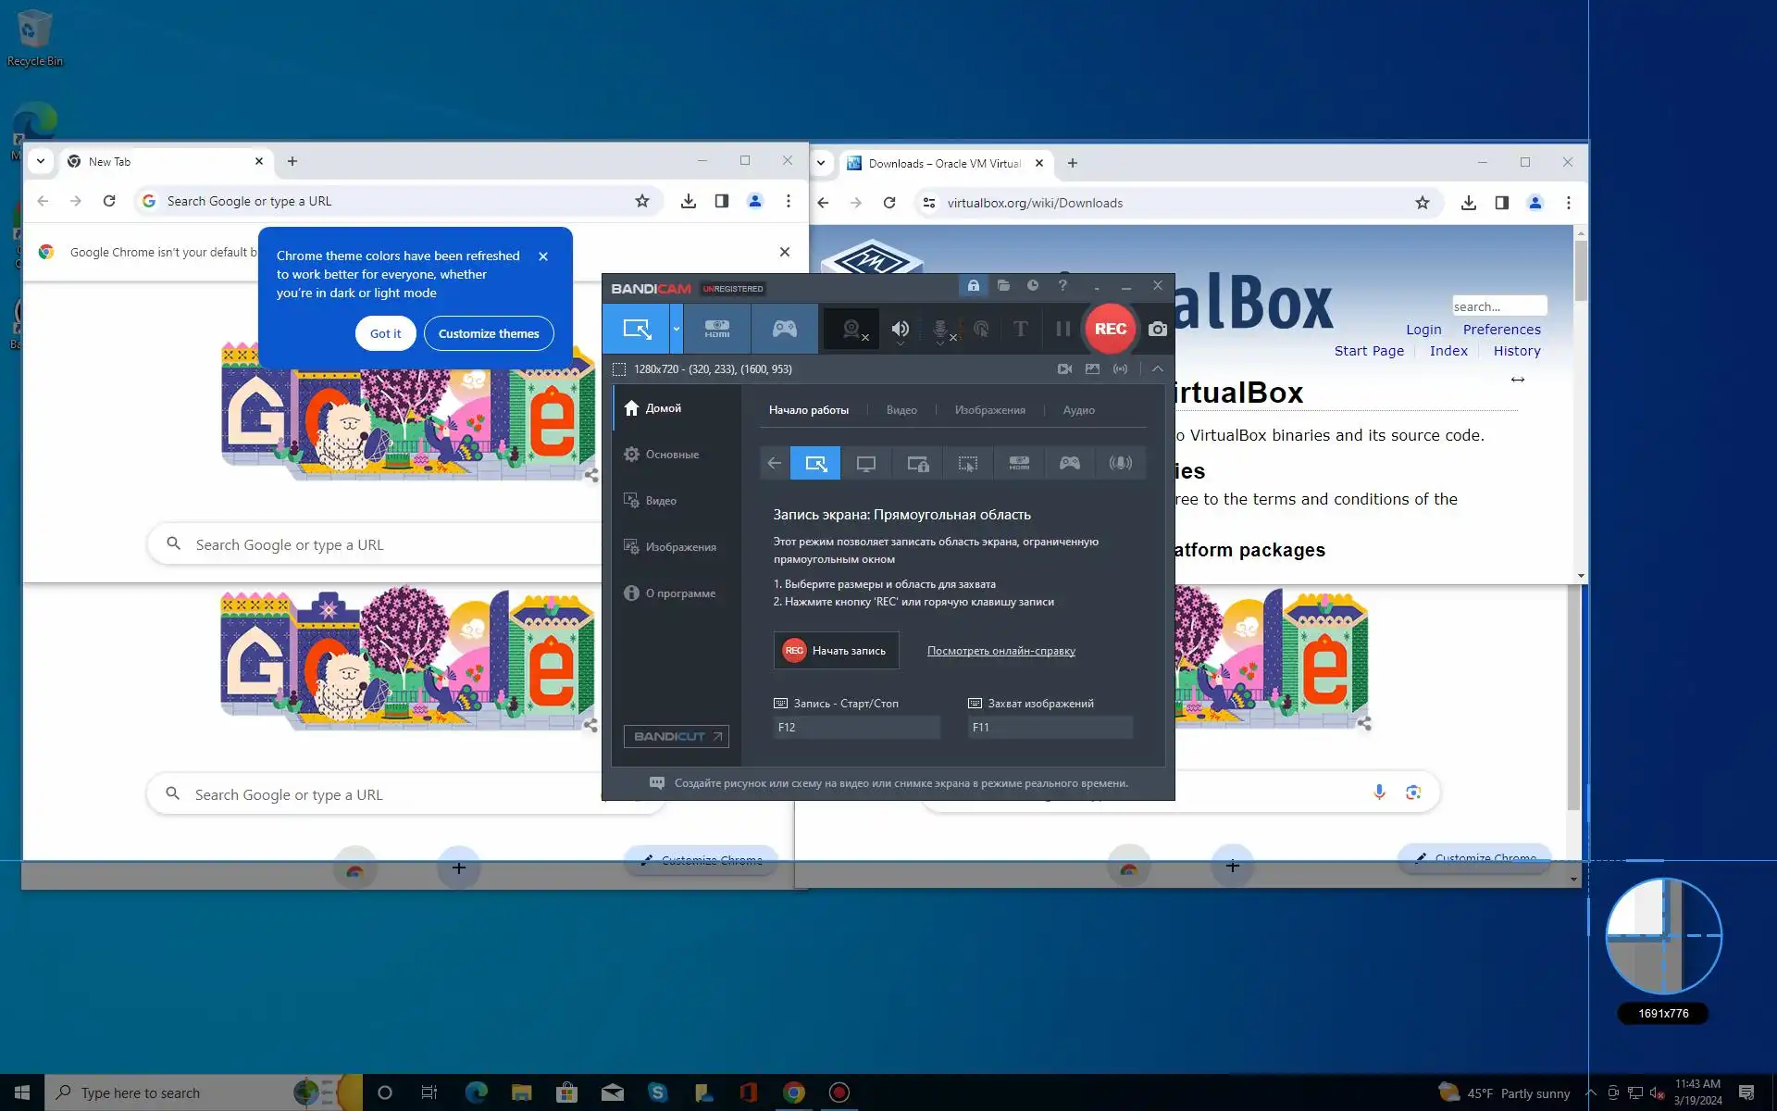Select HDMI device recording mode in Bandicam toolbar

[x=716, y=329]
